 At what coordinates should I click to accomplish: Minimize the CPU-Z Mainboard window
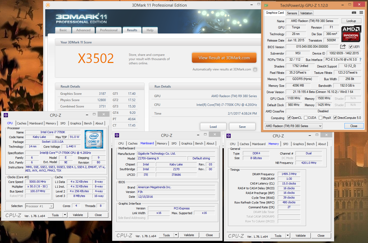click(198, 135)
